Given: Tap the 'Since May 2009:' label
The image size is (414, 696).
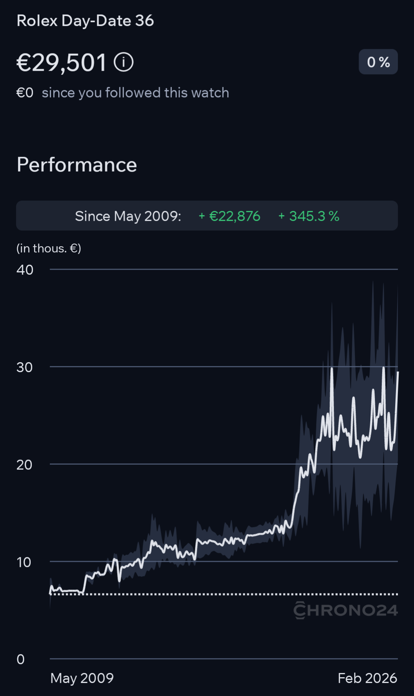Looking at the screenshot, I should (x=128, y=216).
